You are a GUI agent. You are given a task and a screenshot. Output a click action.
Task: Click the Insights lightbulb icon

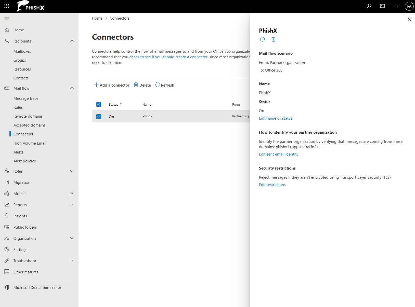click(7, 216)
